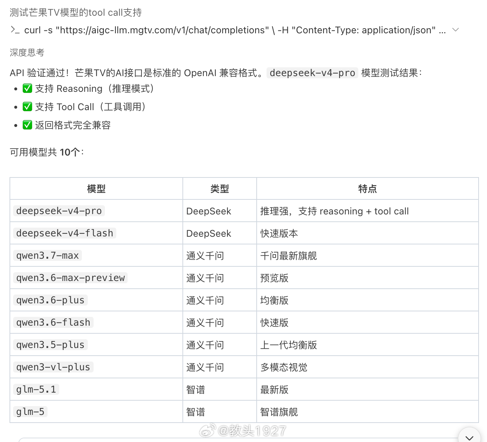Select the deepseek-v4-flash table cell

coord(96,233)
